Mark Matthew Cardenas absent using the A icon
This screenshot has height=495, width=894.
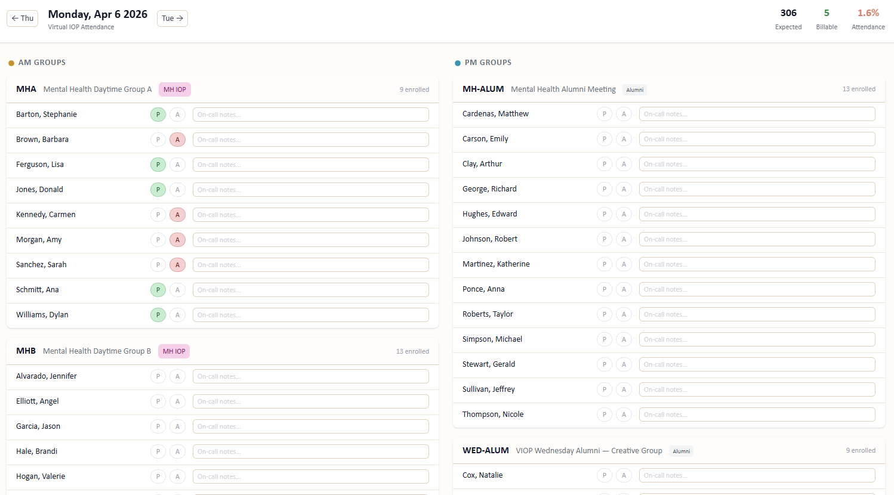[x=624, y=113]
